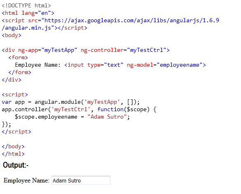
Task: Click the closing '</body>' tag
Action: (x=13, y=147)
